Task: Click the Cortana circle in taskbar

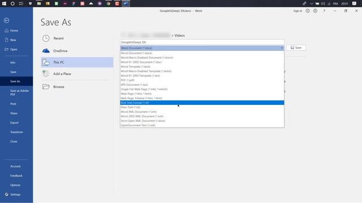Action: pyautogui.click(x=12, y=3)
